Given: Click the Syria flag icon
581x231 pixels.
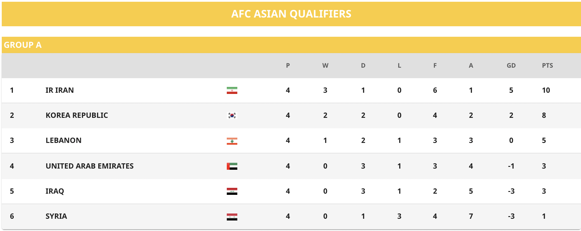Looking at the screenshot, I should point(232,217).
